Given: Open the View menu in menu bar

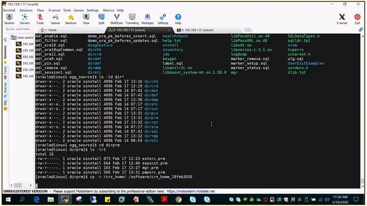Looking at the screenshot, I should coord(41,10).
